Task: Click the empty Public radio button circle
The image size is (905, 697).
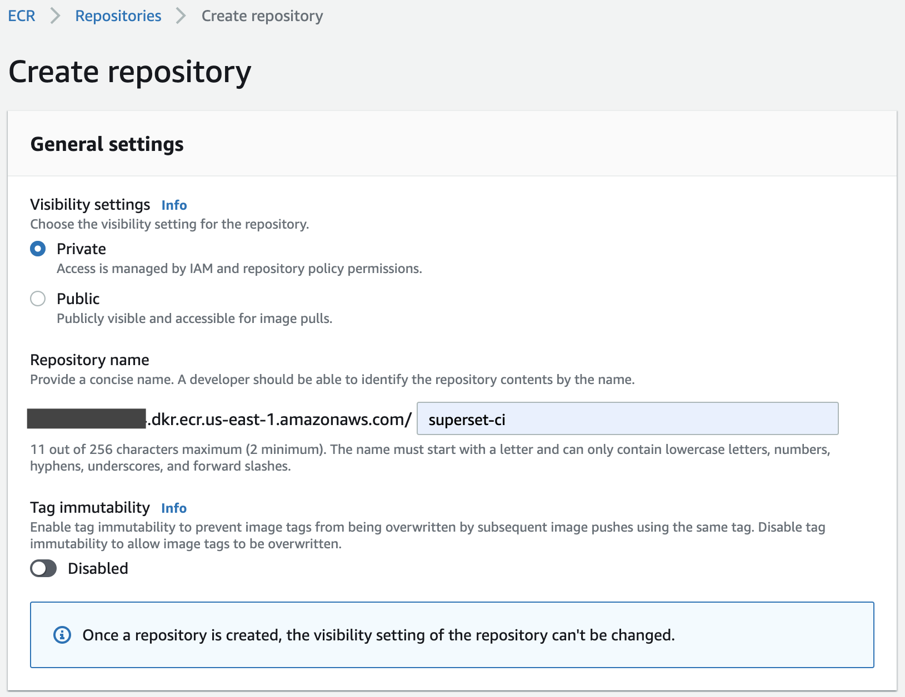Action: (38, 299)
